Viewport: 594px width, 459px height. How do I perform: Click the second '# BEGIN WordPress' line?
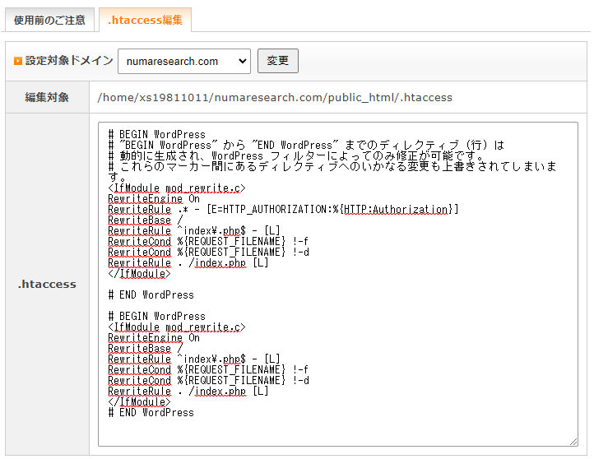click(157, 316)
